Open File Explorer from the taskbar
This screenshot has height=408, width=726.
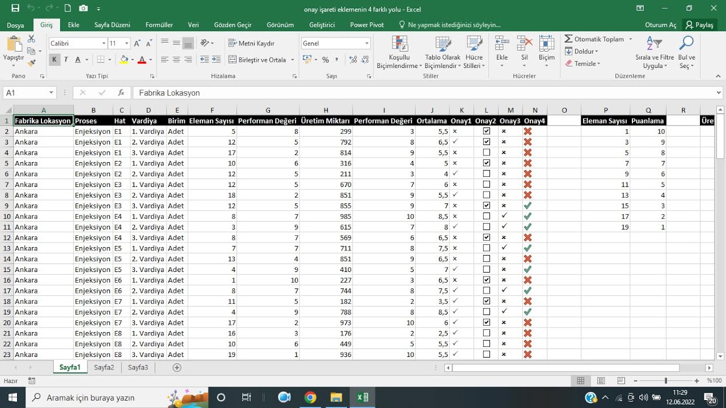point(336,397)
